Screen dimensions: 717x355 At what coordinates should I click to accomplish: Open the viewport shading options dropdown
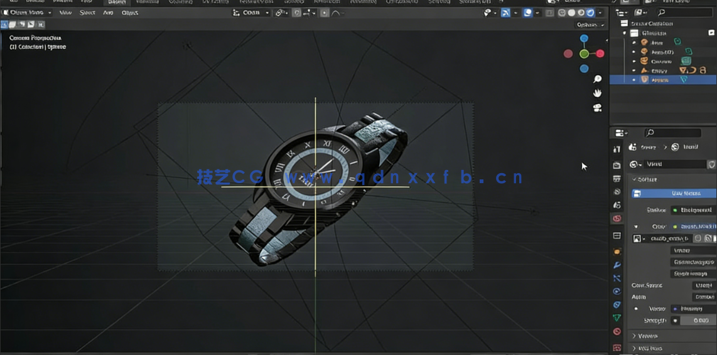[x=600, y=13]
